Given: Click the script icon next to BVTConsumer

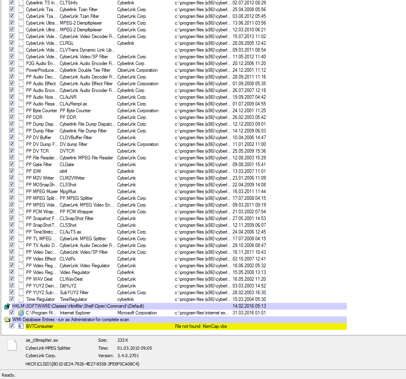Looking at the screenshot, I should pos(21,327).
